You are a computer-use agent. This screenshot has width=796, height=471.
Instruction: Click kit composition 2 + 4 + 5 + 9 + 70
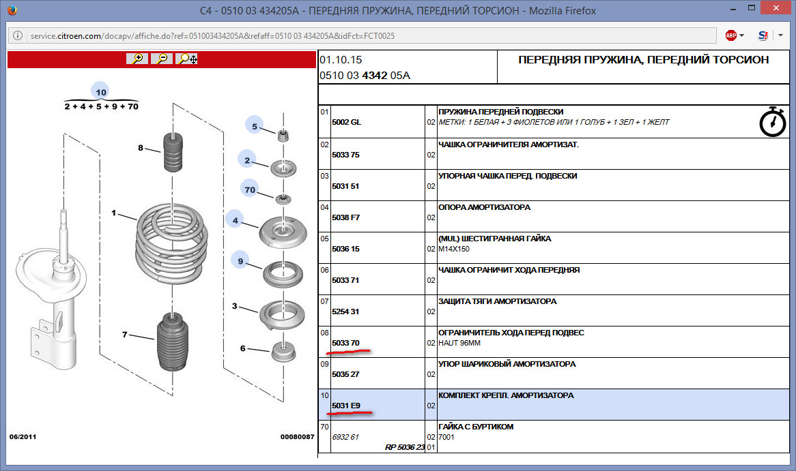pyautogui.click(x=101, y=106)
